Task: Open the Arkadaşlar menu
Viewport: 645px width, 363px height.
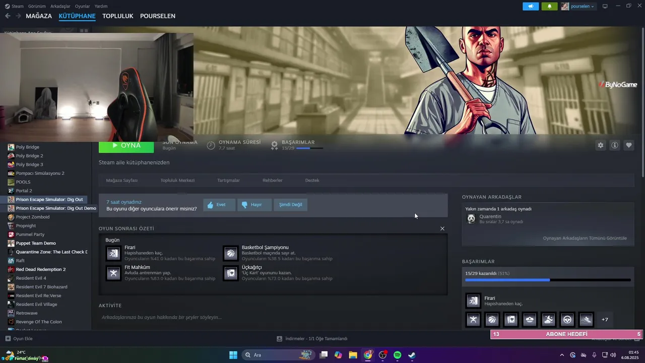Action: 60,6
